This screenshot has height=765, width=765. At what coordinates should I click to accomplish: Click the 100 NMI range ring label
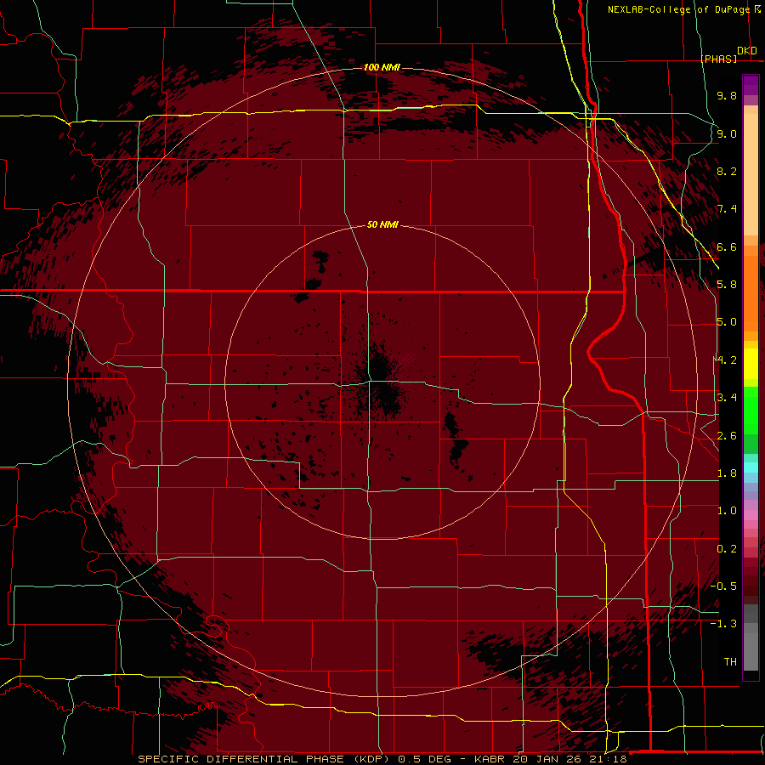382,67
